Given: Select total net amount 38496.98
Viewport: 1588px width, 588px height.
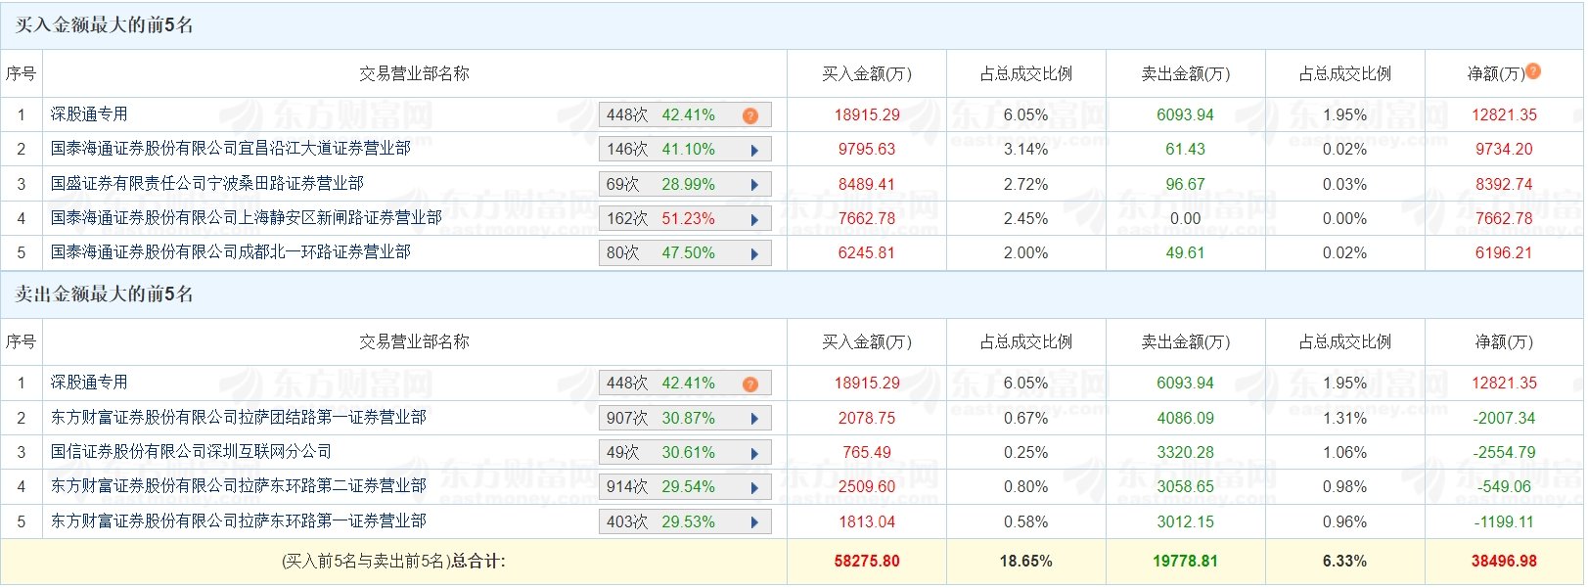Looking at the screenshot, I should click(x=1504, y=562).
